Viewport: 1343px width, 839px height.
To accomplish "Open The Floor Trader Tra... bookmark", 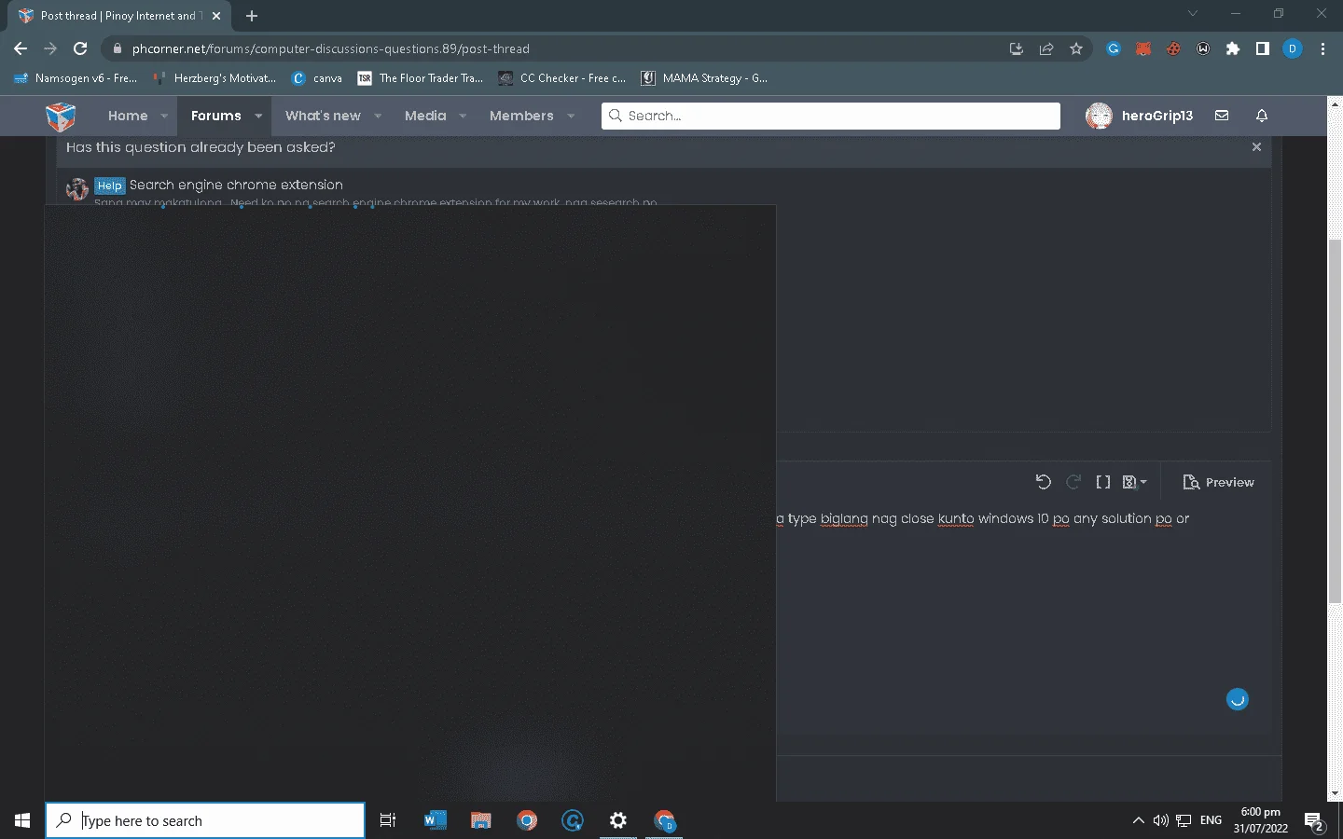I will (421, 78).
